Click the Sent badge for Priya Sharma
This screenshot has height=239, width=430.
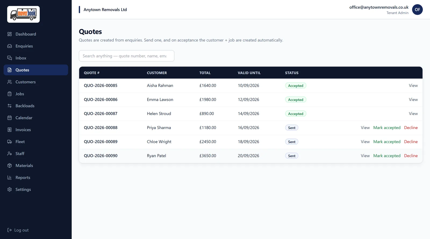click(x=292, y=128)
